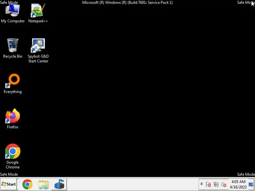
Task: Open the muted volume tray icon
Action: (224, 184)
